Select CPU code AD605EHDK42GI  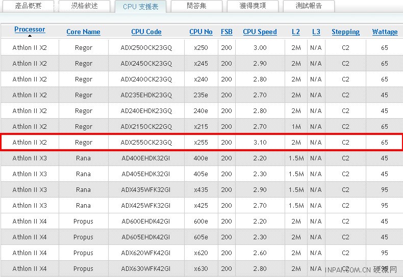point(146,237)
